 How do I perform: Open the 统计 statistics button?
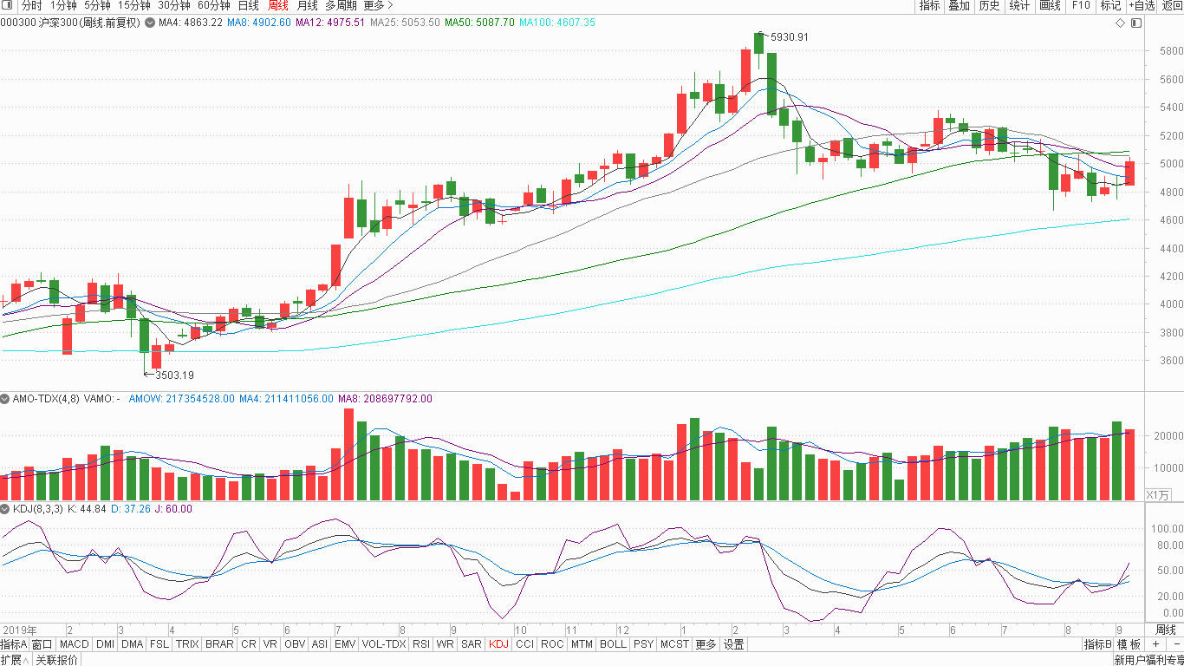(1019, 5)
